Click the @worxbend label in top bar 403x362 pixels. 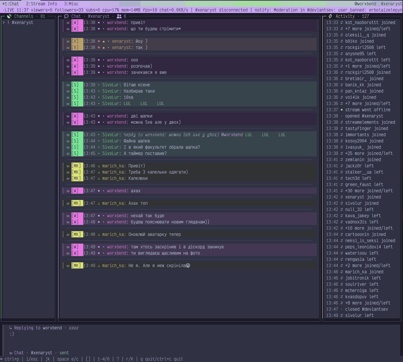[365, 4]
